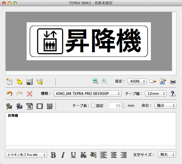Toggle vertical text with the あ icon

tap(93, 155)
